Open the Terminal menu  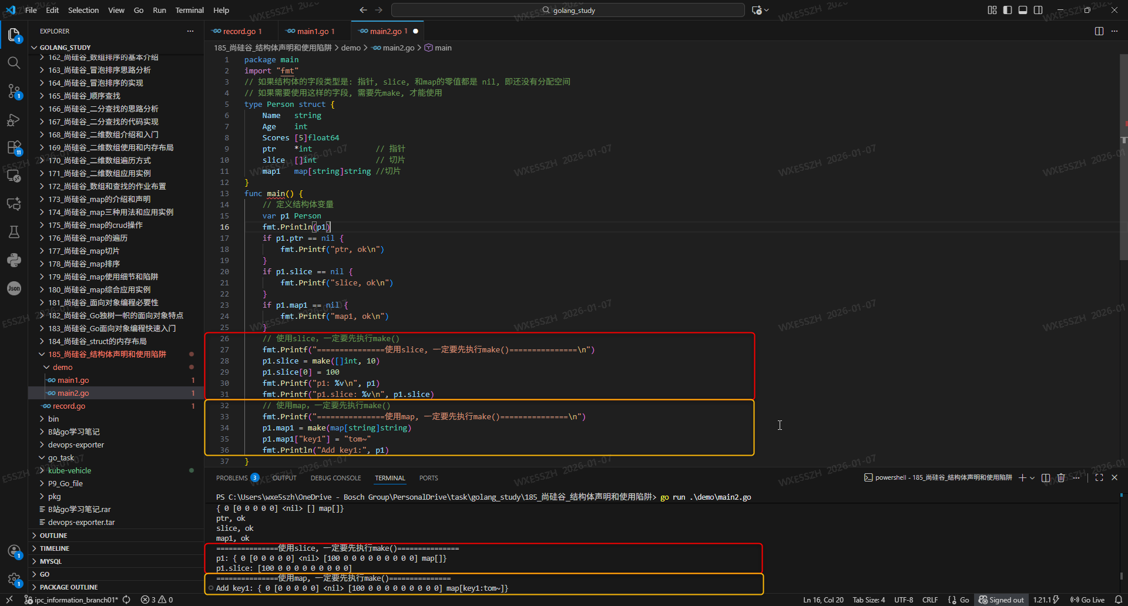coord(189,10)
